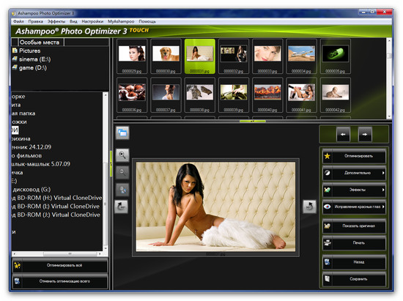Screen dimensions: 403x301
Task: Select thumbnail 0000032.jpg
Action: click(x=234, y=56)
